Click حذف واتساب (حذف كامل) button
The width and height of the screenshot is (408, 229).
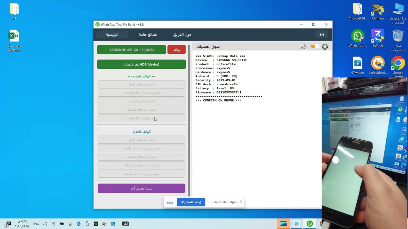(142, 148)
